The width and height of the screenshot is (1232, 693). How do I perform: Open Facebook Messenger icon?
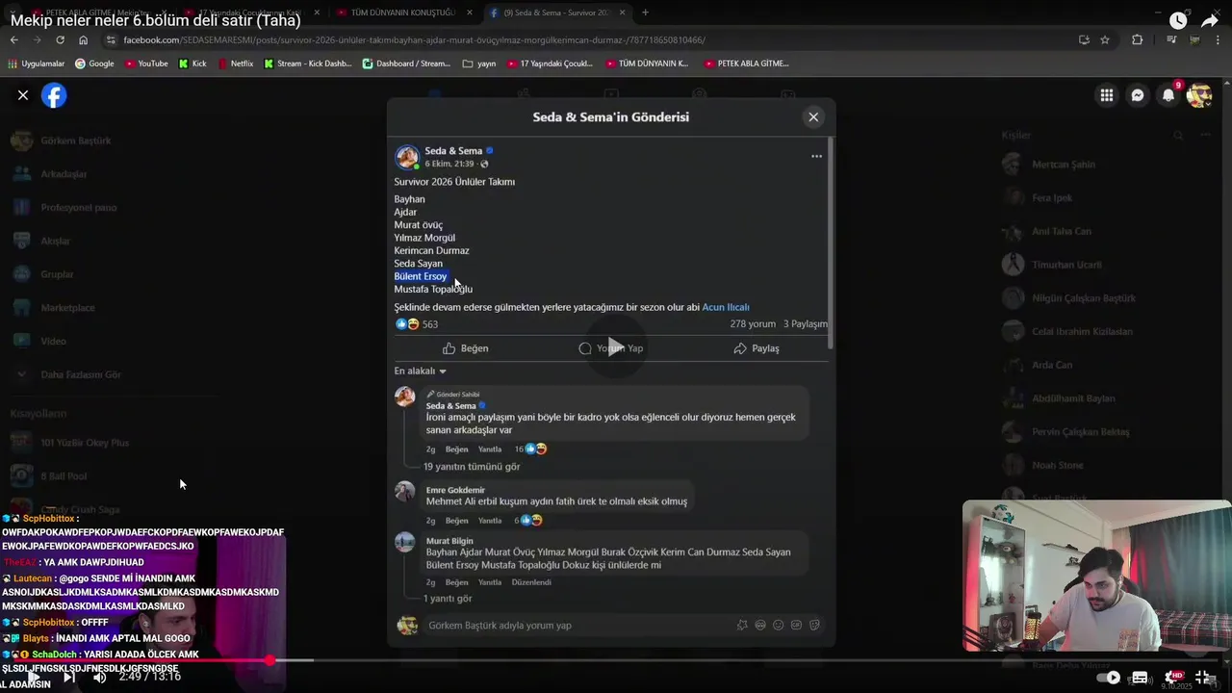point(1138,95)
